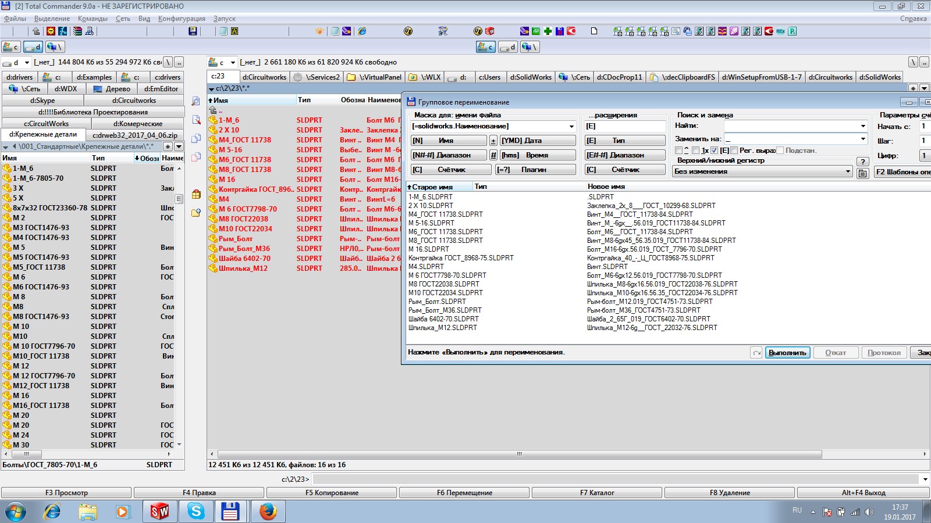Open network drive button in right panel

[x=529, y=47]
